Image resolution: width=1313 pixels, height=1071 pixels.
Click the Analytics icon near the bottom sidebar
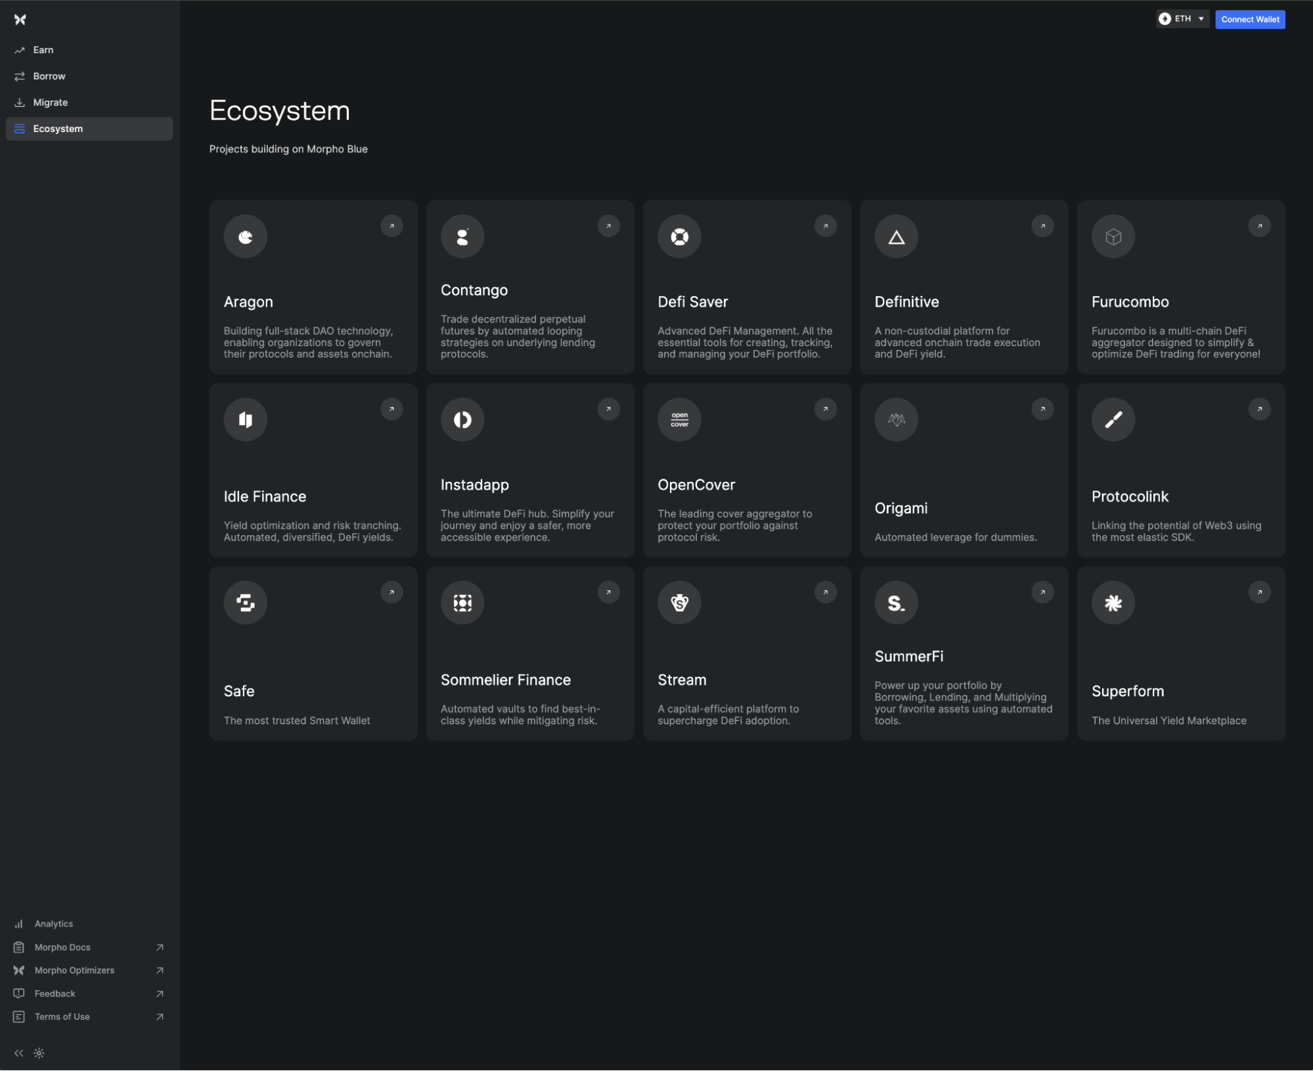19,923
